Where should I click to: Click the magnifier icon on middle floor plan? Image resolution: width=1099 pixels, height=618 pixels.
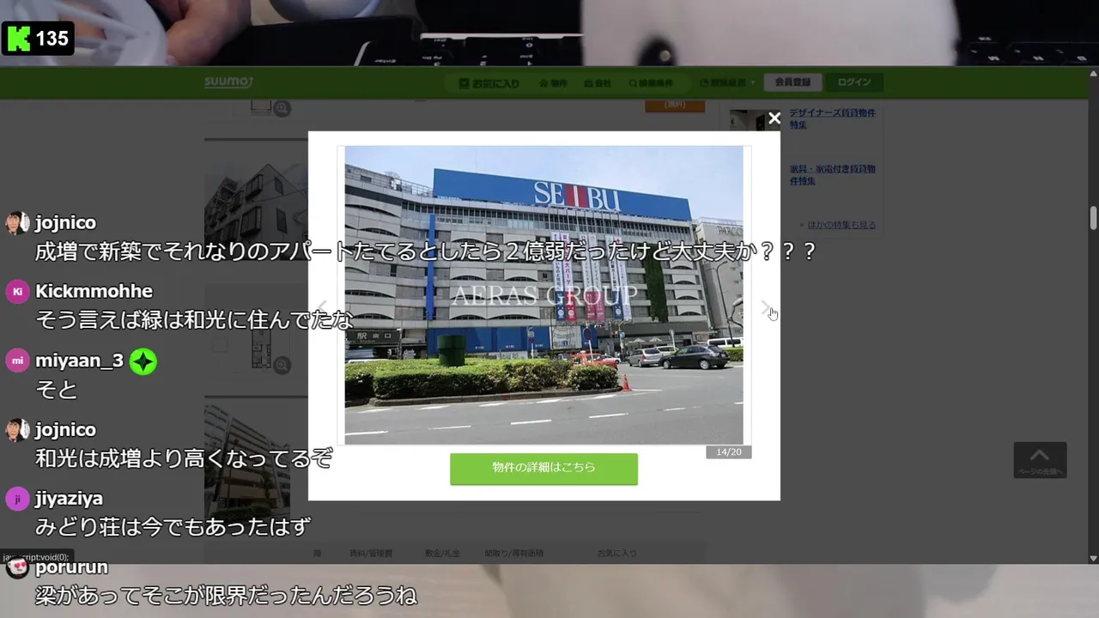(x=282, y=367)
